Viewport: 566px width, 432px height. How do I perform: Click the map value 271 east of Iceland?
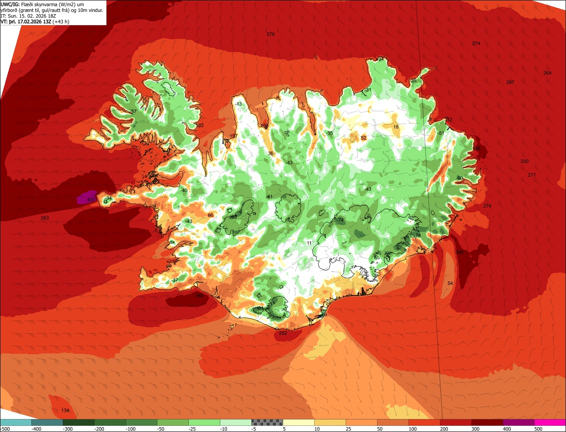tap(532, 175)
